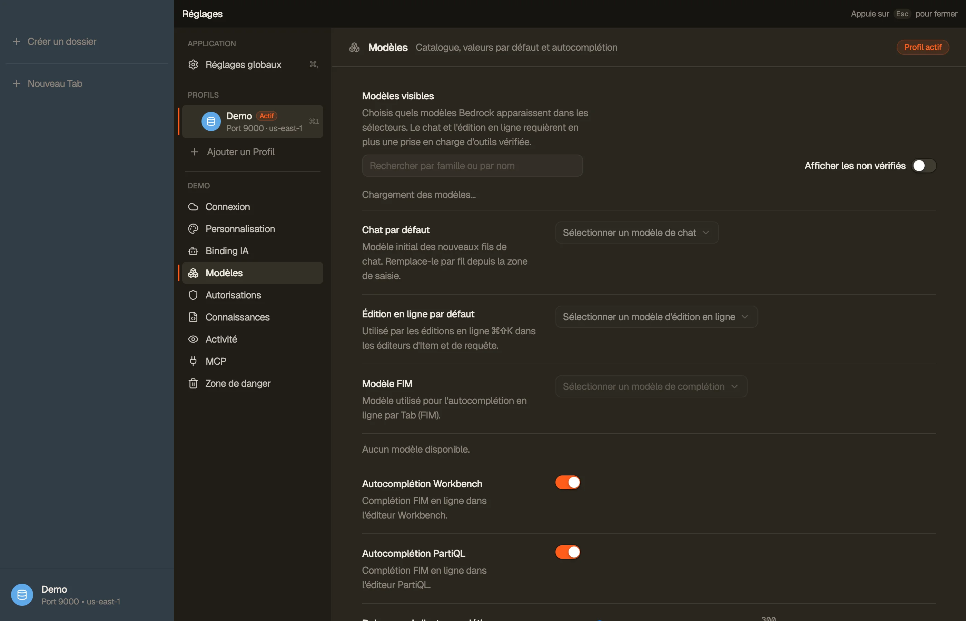Open the Sélectionner un modèle de complétion dropdown

click(651, 387)
